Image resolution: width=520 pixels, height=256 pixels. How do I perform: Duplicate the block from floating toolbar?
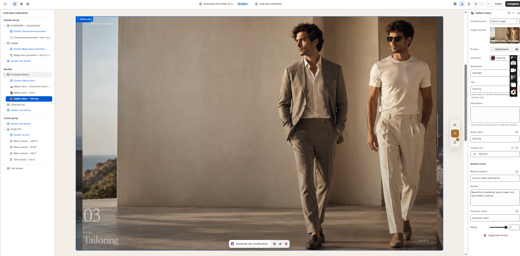coord(274,244)
